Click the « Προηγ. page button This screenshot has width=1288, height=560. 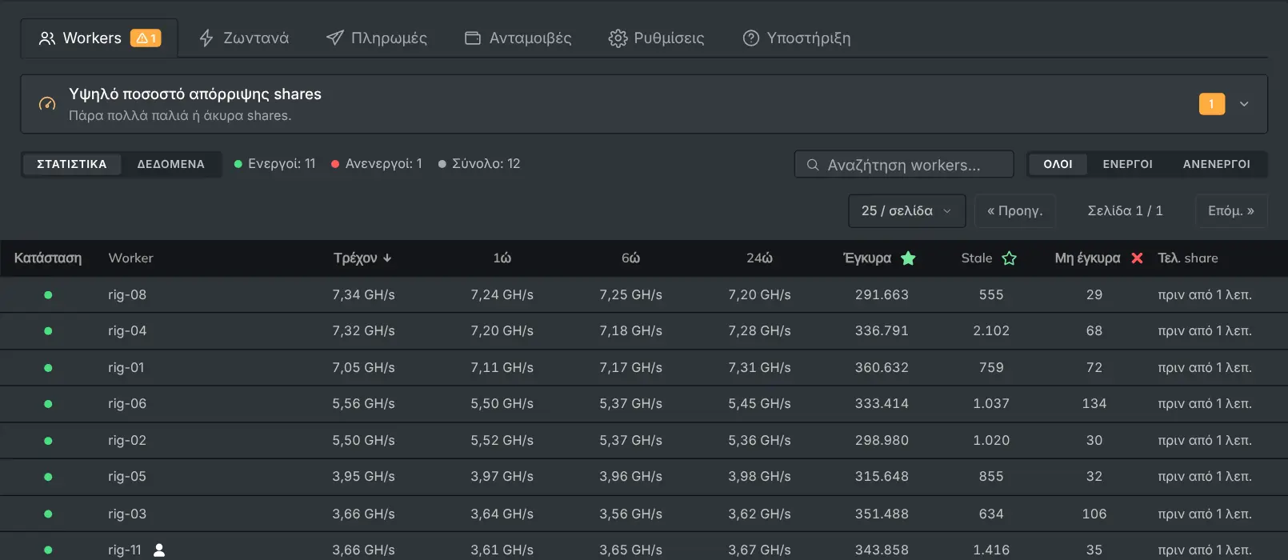coord(1015,211)
